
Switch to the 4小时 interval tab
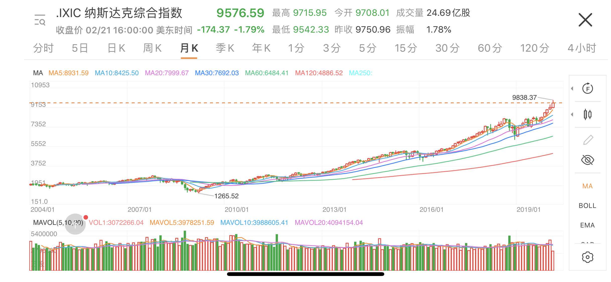[582, 48]
